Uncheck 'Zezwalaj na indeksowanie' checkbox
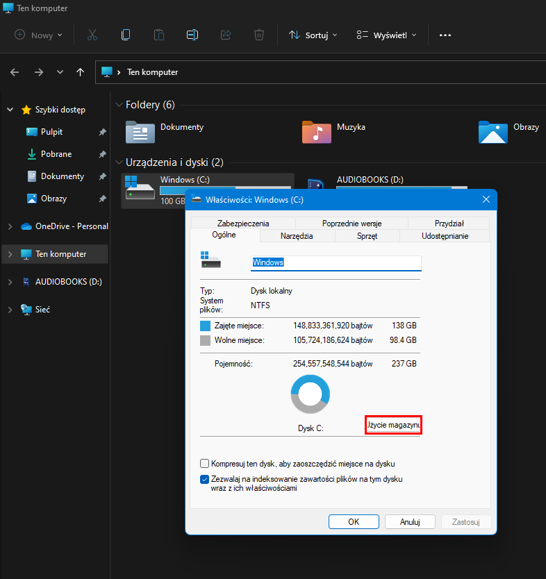 coord(204,479)
